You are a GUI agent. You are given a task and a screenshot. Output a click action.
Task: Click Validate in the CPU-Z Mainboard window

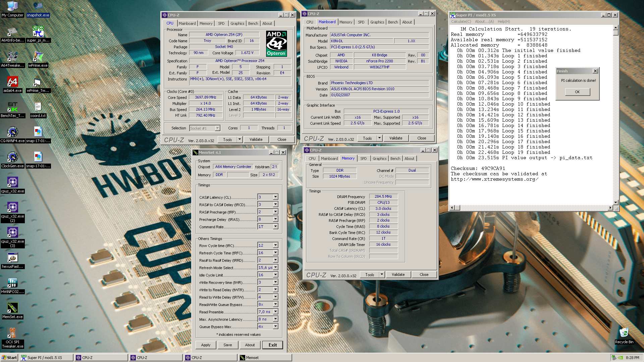coord(395,138)
